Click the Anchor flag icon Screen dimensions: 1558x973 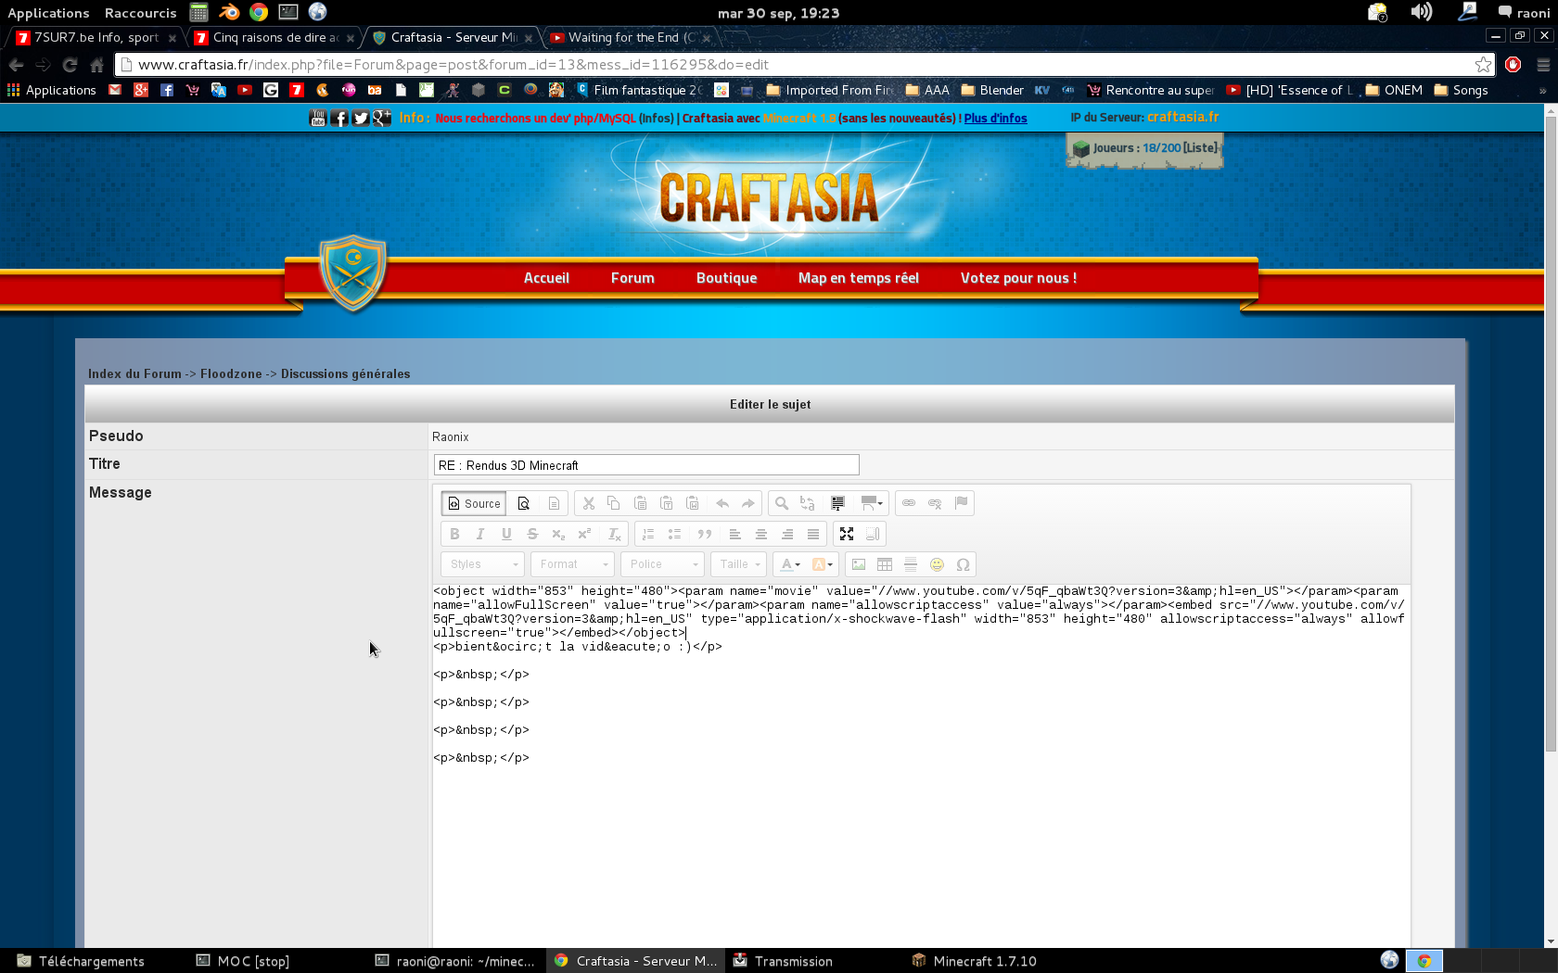coord(962,503)
